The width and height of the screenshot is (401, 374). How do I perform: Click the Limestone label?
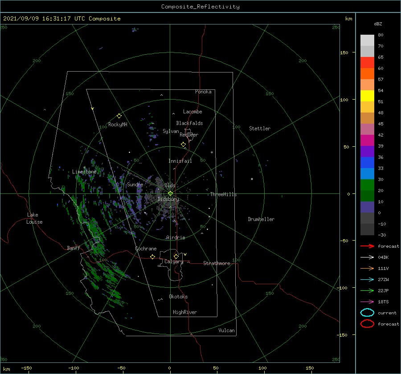click(84, 172)
